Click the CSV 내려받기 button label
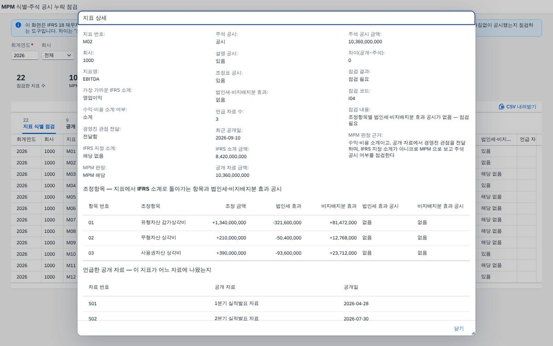This screenshot has width=553, height=346. (x=521, y=107)
